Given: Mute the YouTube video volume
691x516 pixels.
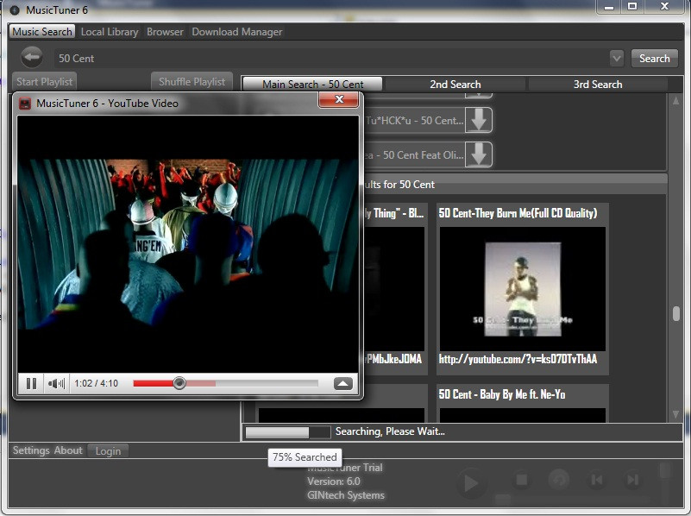Looking at the screenshot, I should (x=56, y=383).
